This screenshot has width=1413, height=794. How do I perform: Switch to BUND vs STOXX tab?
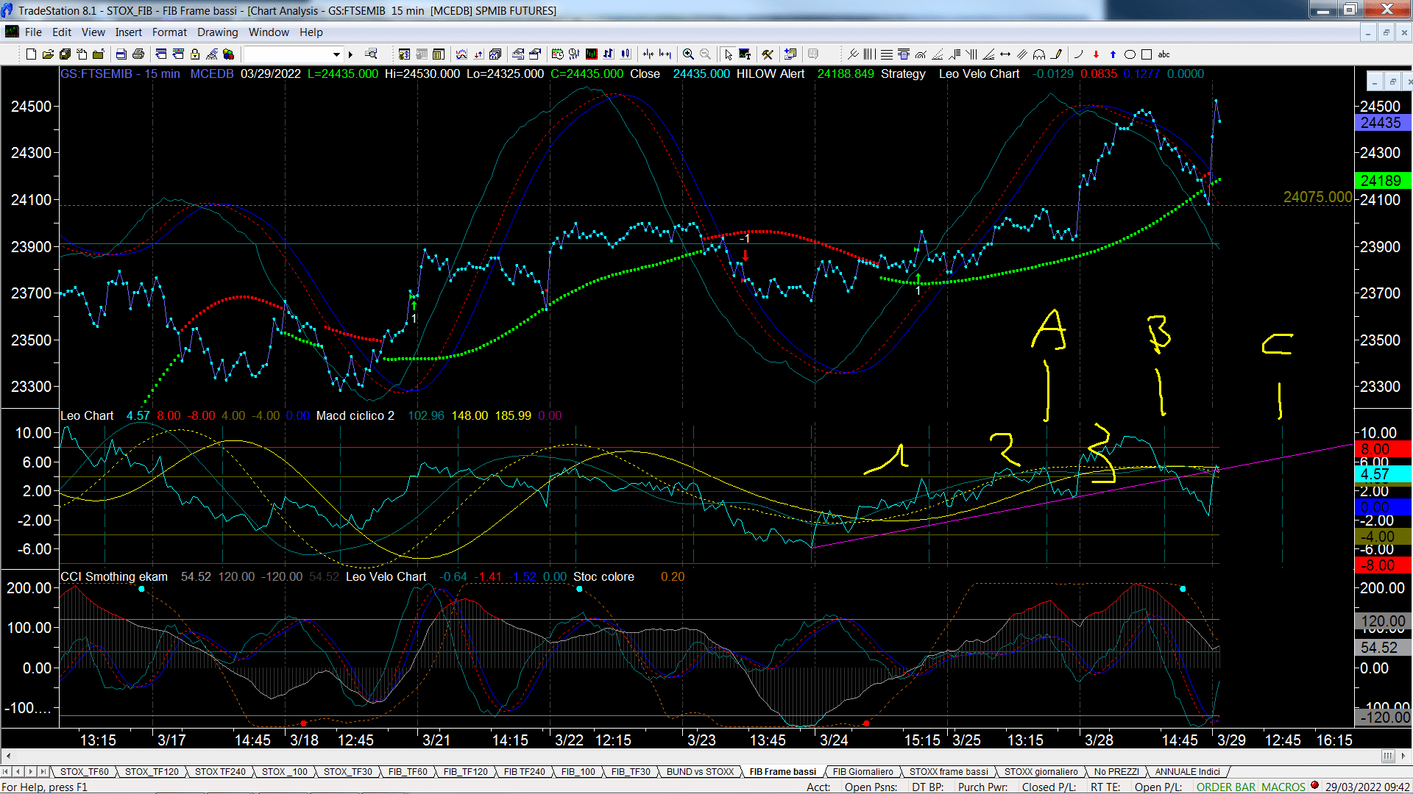700,772
